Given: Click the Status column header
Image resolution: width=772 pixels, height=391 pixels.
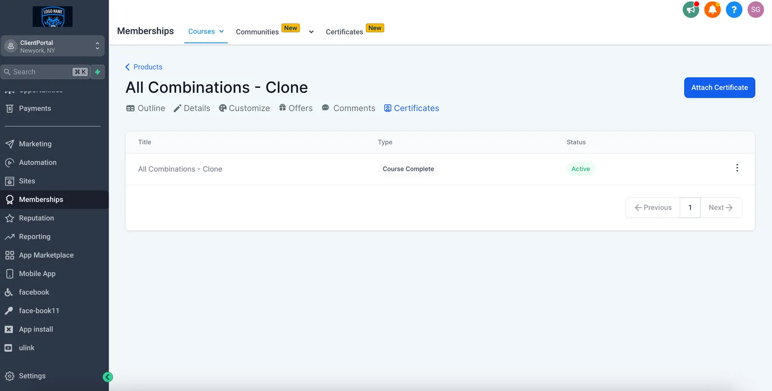Looking at the screenshot, I should click(576, 142).
